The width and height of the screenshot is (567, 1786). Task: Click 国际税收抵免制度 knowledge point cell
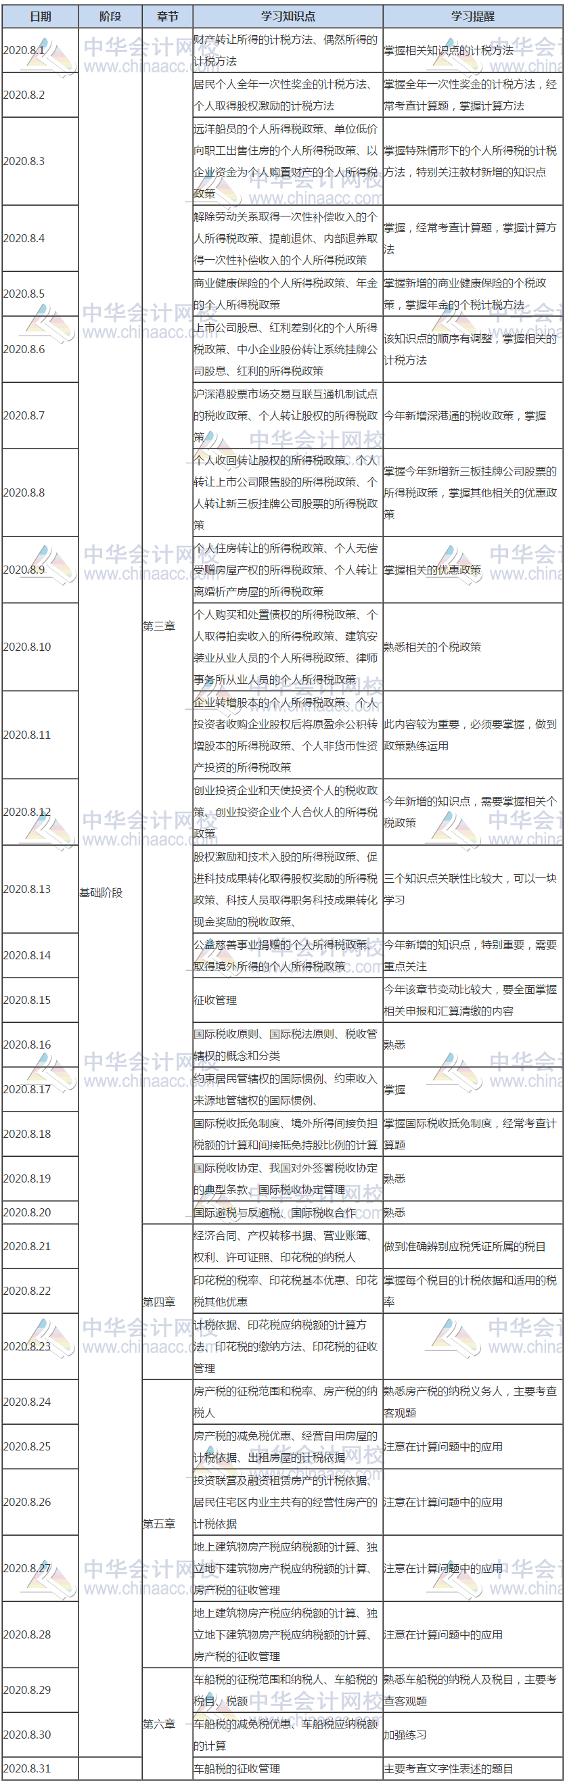[x=288, y=1135]
